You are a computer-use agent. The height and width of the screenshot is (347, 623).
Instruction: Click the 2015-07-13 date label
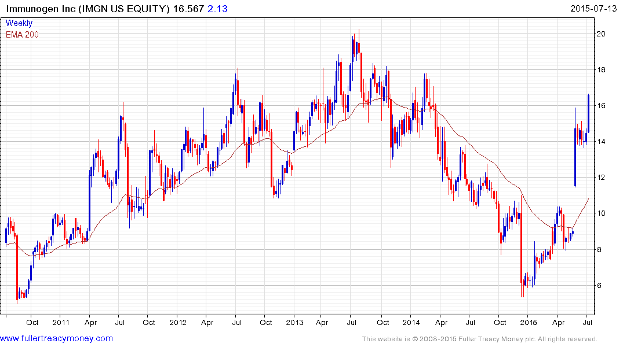[594, 9]
